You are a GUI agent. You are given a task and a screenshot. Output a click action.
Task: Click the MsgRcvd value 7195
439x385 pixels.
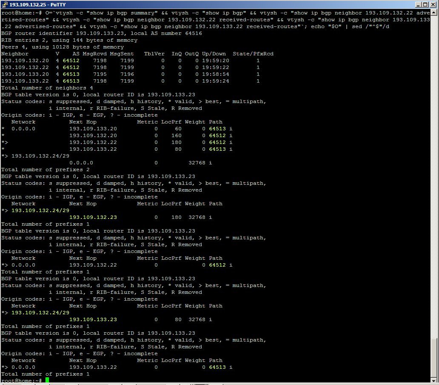point(100,74)
